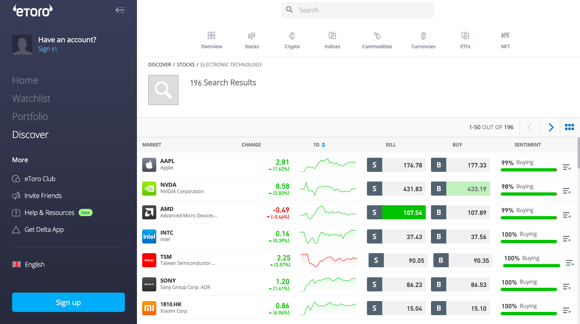This screenshot has height=324, width=580.
Task: Buy 1810.HK at 15.10
Action: point(460,308)
